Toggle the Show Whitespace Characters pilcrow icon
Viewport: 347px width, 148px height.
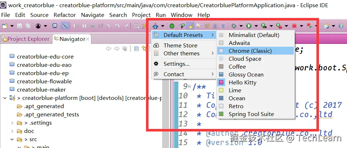(x=223, y=26)
